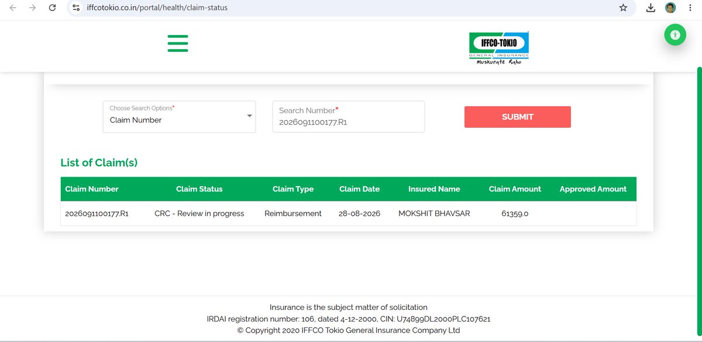
Task: Click the Claim Type column header
Action: coord(293,189)
